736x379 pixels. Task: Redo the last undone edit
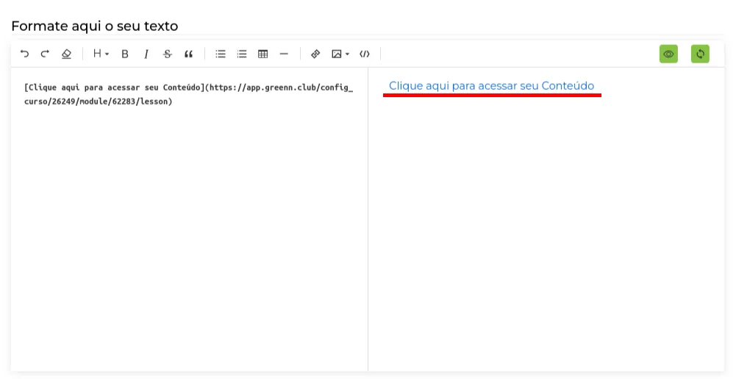click(45, 54)
